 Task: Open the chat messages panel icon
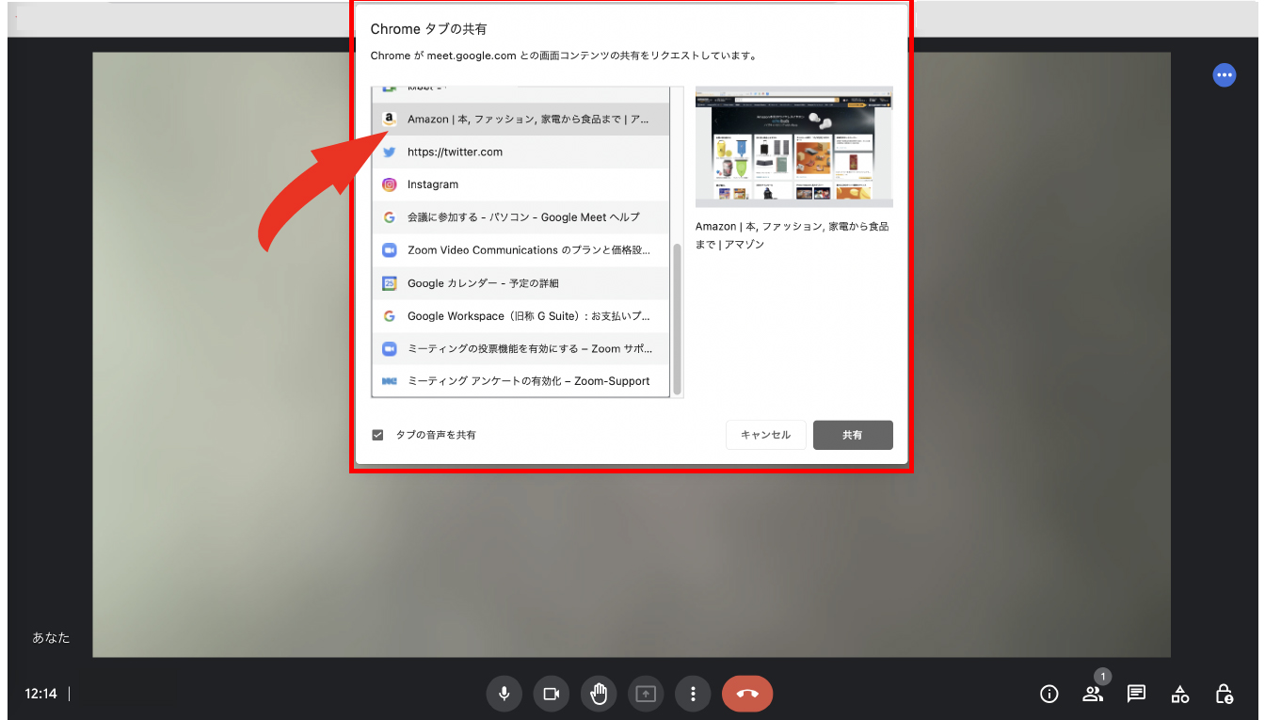1136,695
